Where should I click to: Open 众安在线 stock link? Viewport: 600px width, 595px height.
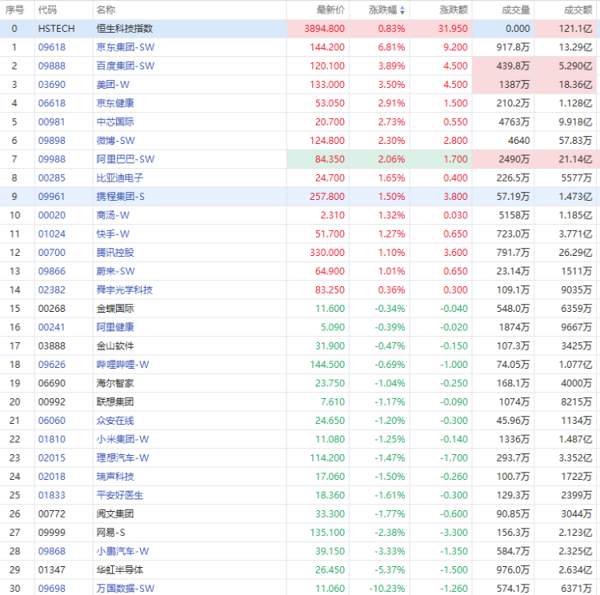[115, 421]
